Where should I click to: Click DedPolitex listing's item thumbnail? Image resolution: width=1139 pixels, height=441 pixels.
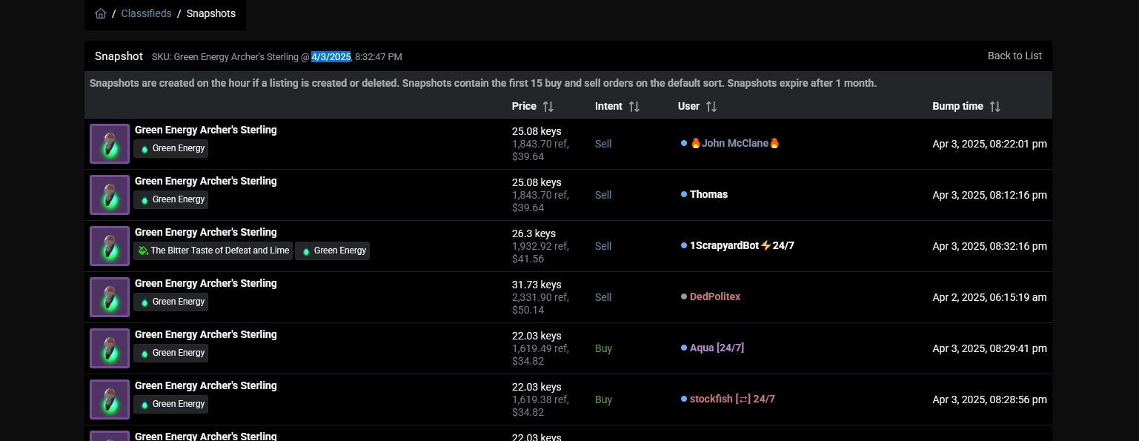110,297
